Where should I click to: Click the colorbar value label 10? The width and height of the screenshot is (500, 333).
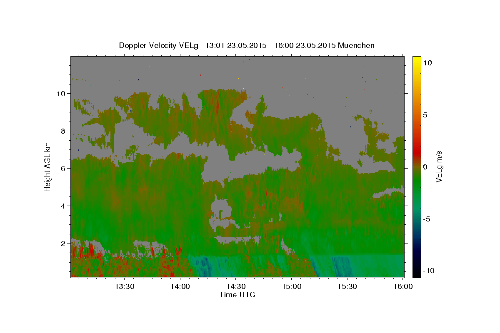click(x=427, y=63)
